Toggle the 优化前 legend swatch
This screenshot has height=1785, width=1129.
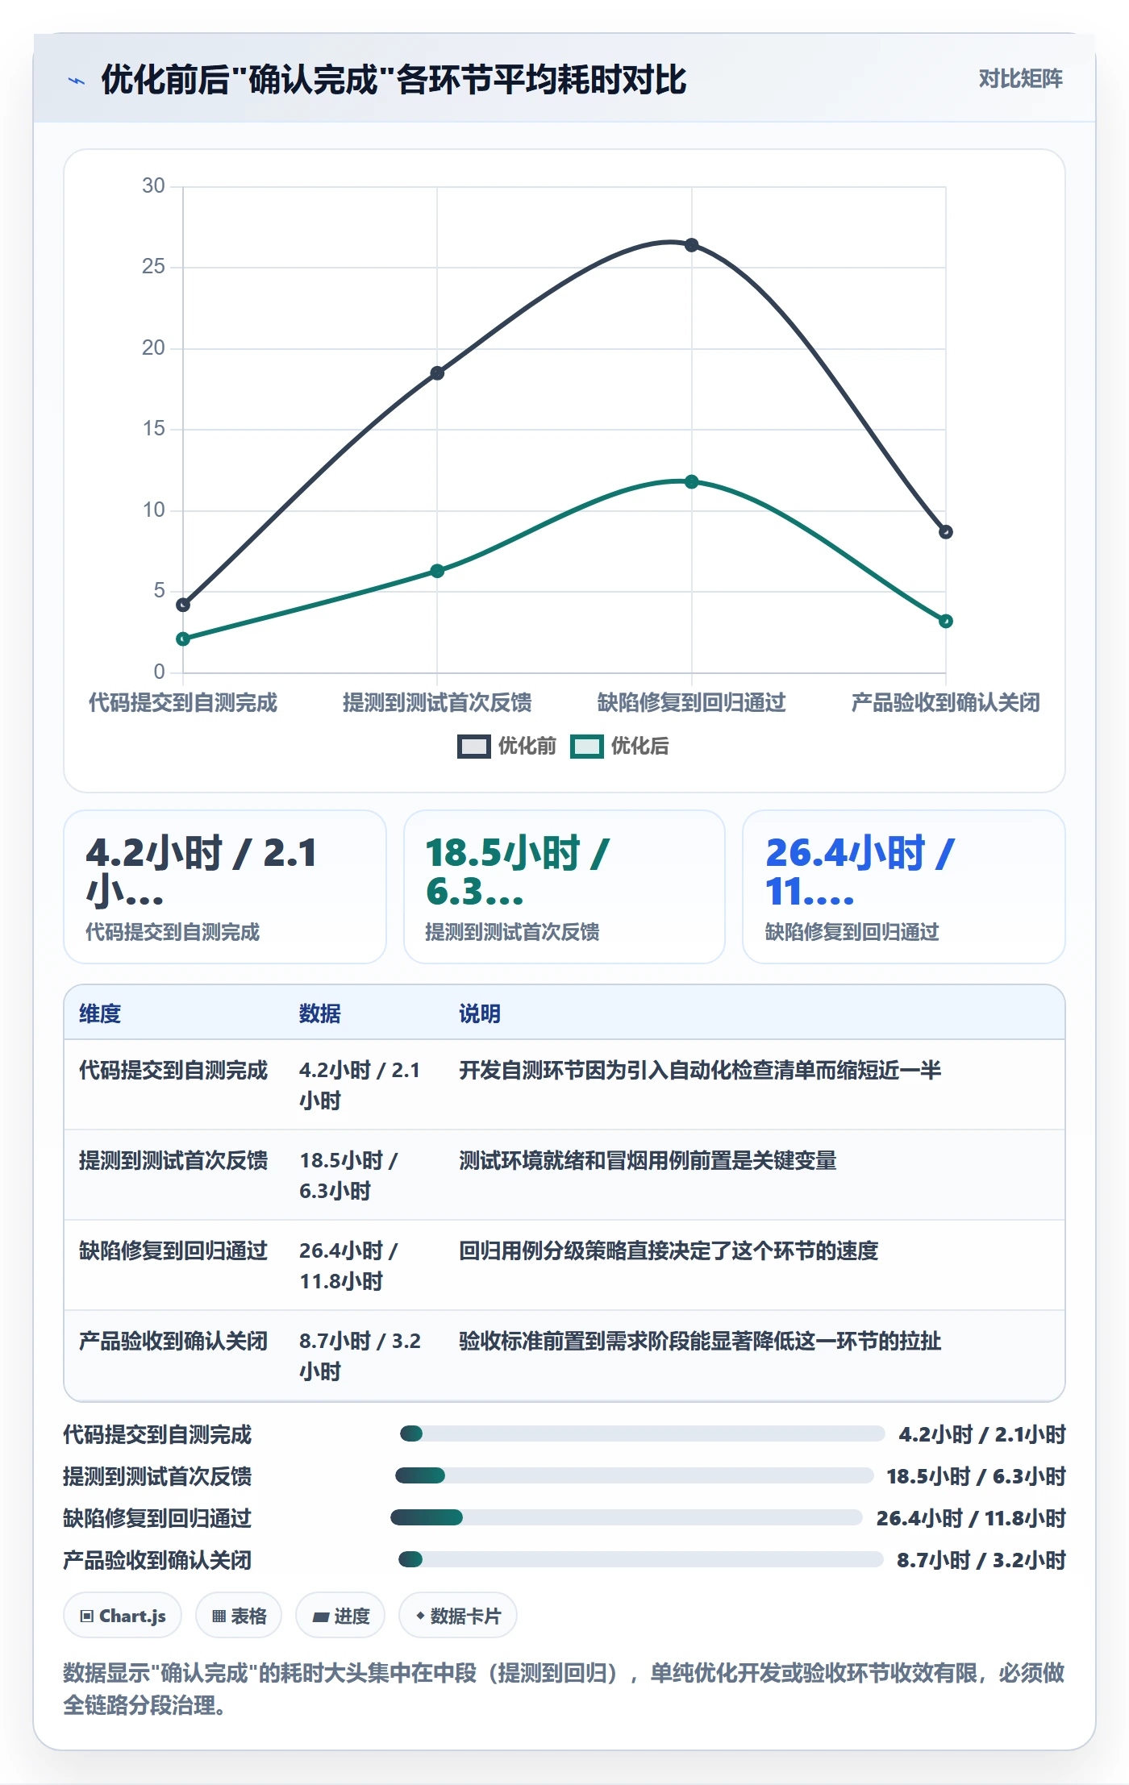(x=473, y=747)
